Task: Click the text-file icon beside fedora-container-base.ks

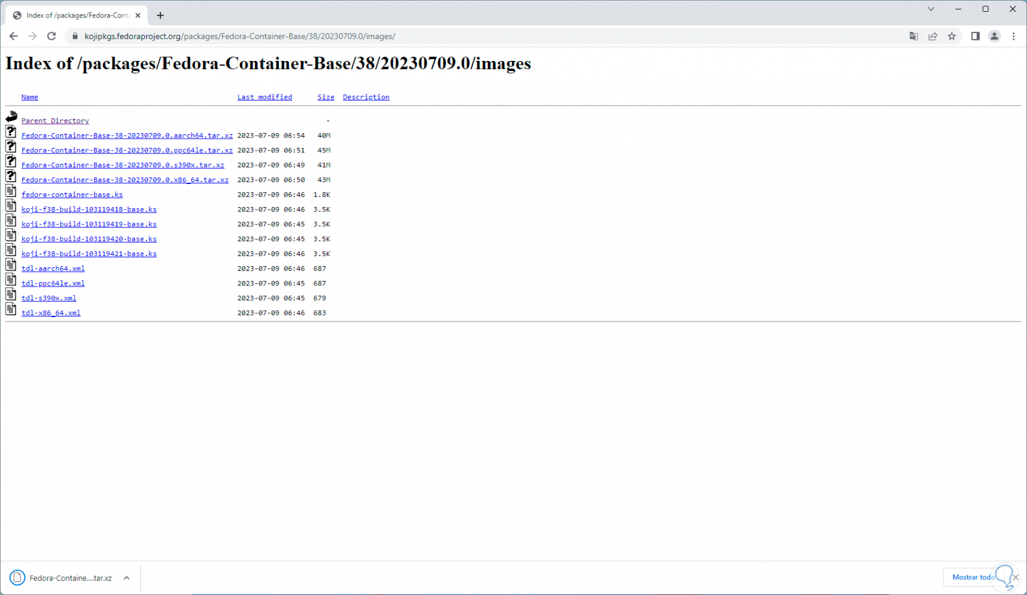Action: click(11, 190)
